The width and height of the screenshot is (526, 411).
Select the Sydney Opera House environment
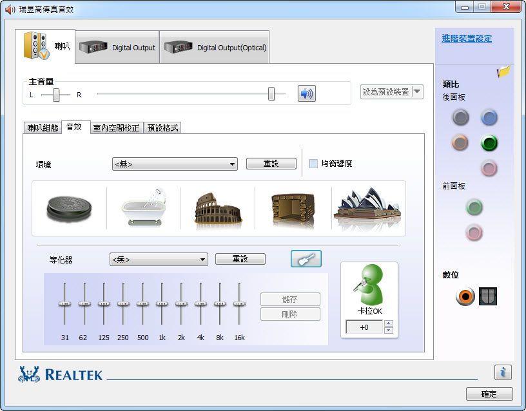(x=367, y=207)
